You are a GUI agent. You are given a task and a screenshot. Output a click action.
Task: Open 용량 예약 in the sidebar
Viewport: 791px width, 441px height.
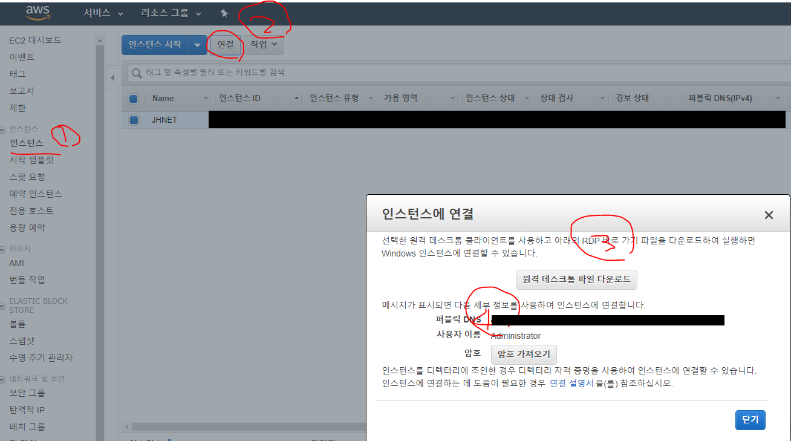pos(27,227)
